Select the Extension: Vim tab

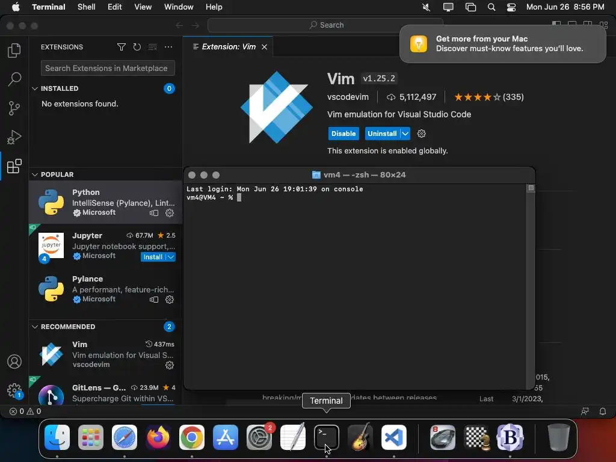pyautogui.click(x=229, y=47)
